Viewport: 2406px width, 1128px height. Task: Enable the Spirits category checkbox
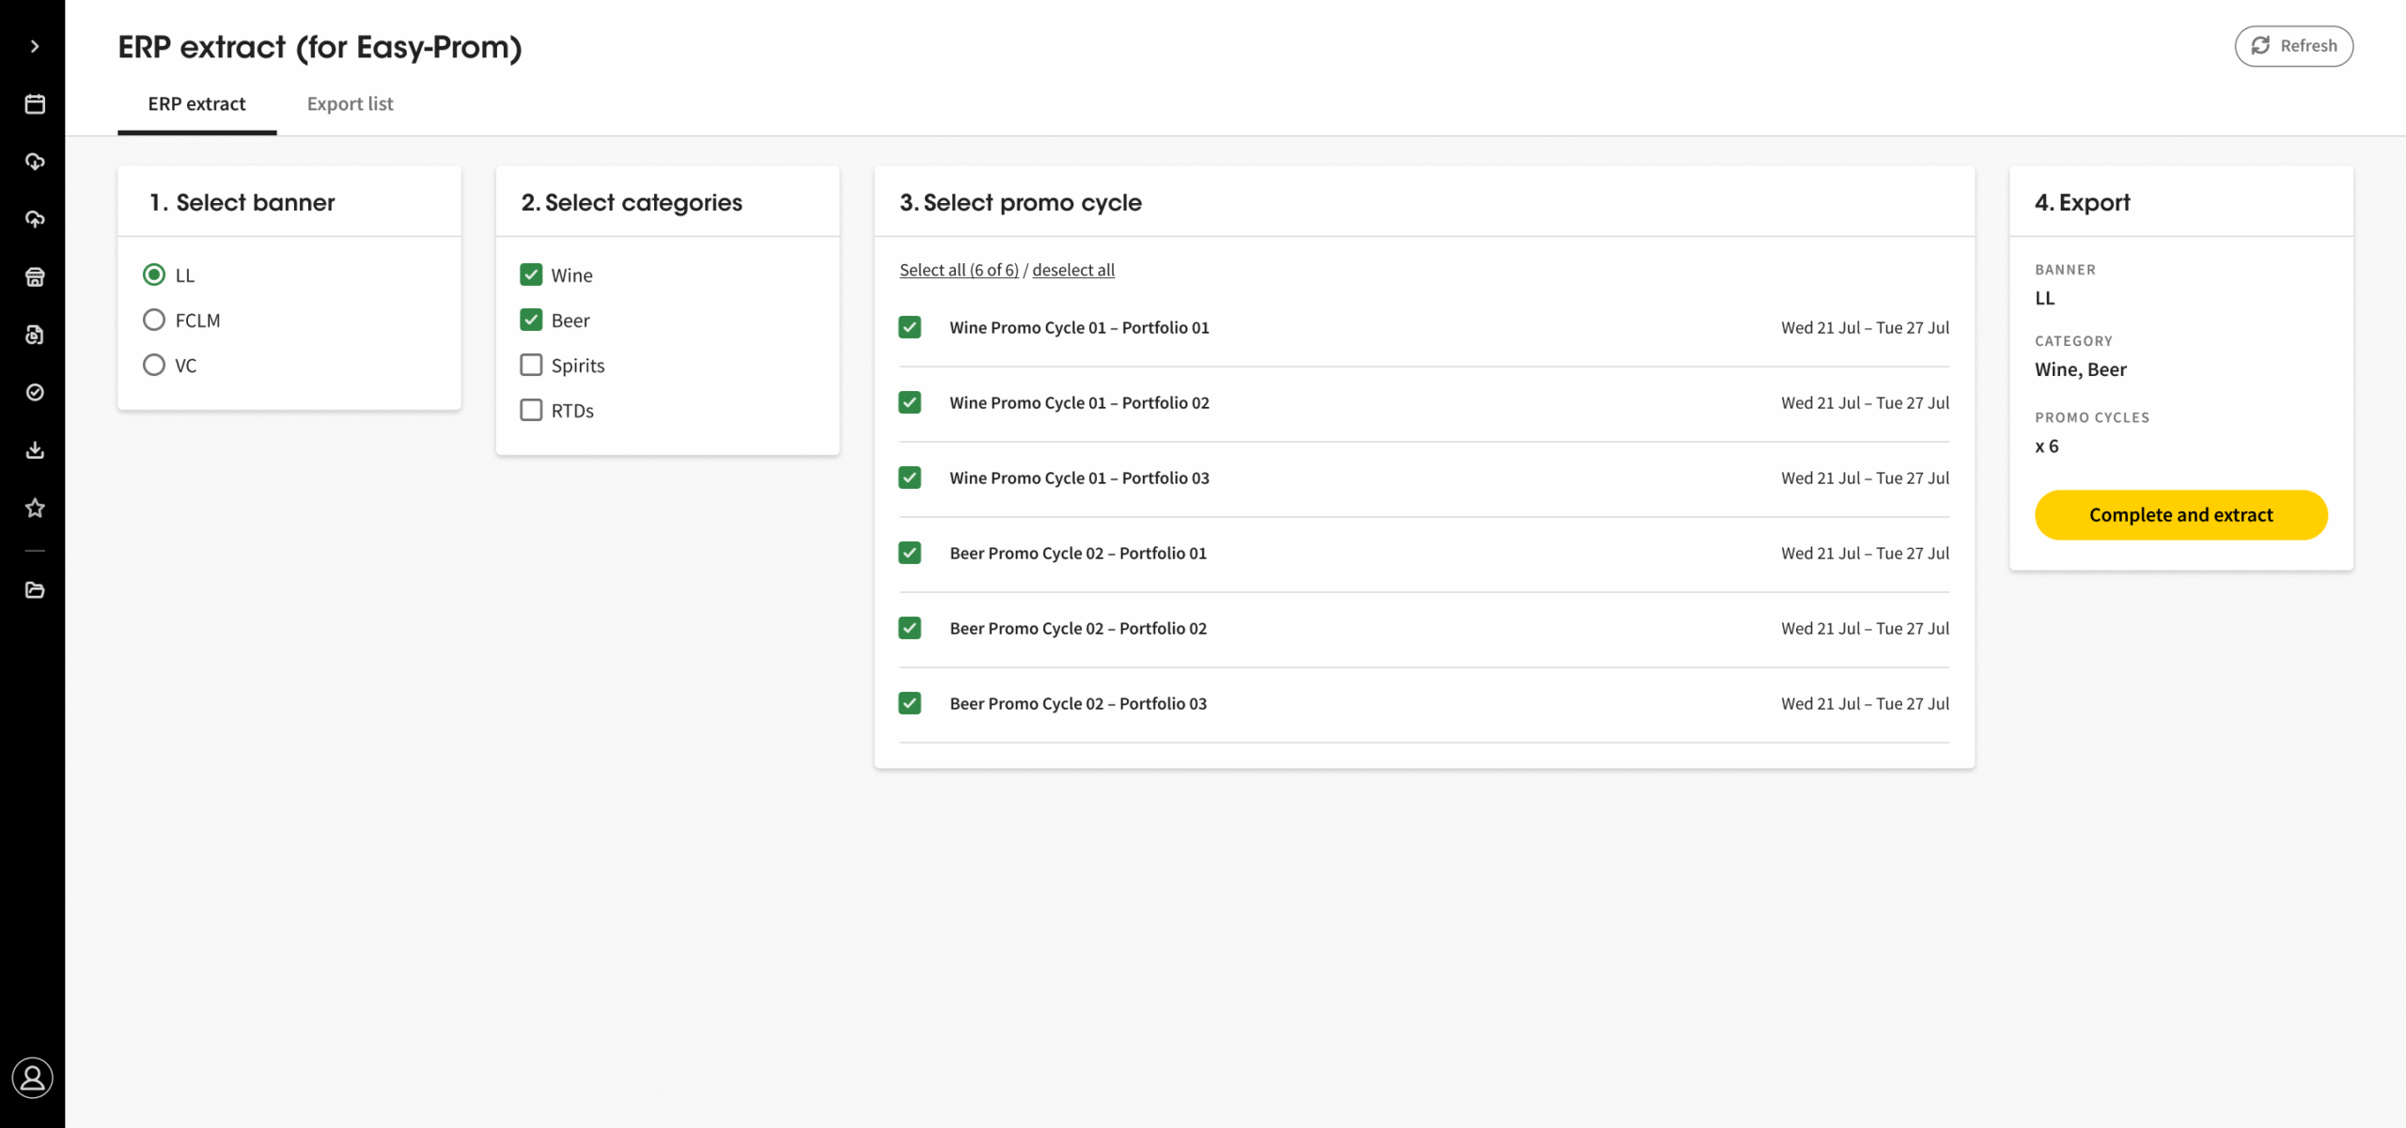click(x=531, y=366)
